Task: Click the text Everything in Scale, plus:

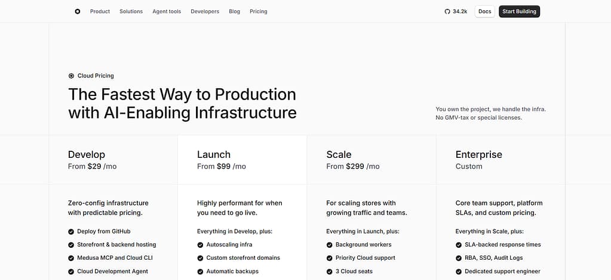Action: pyautogui.click(x=489, y=231)
